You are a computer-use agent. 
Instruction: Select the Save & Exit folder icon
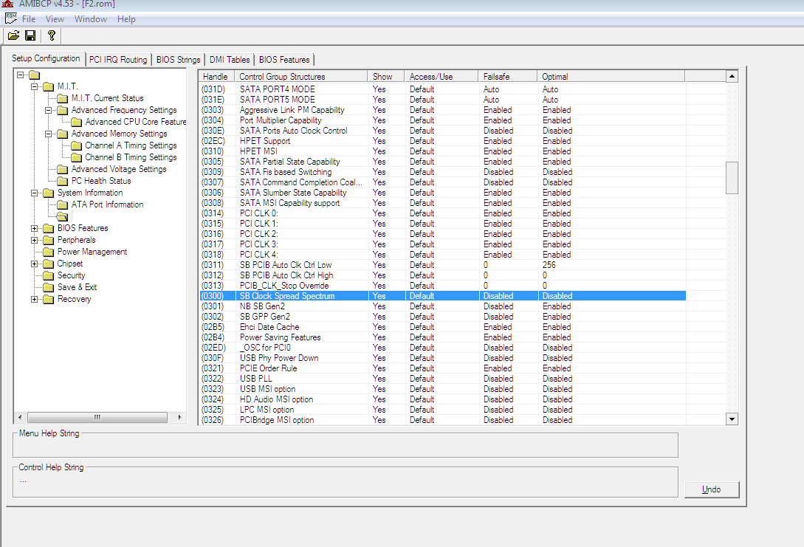[49, 287]
